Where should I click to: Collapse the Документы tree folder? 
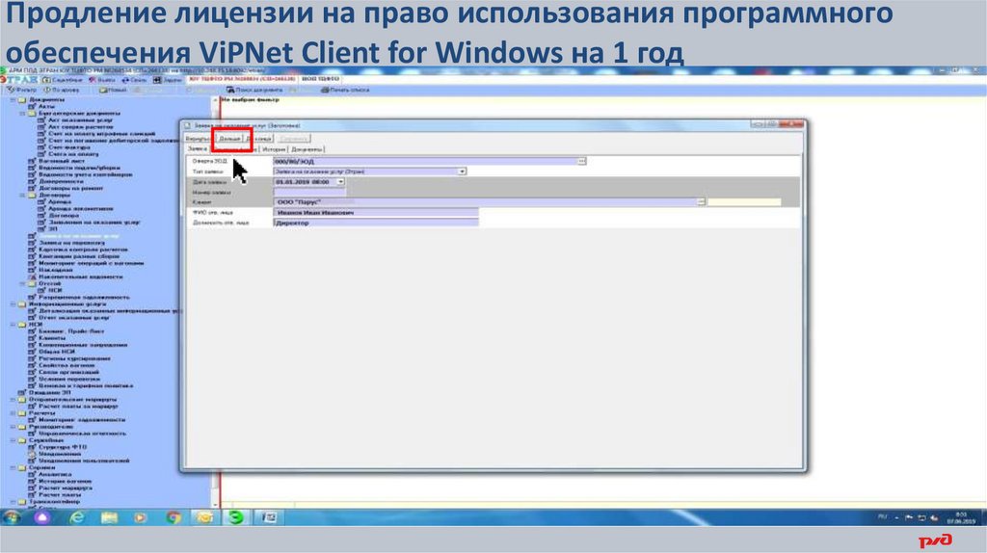coord(12,100)
